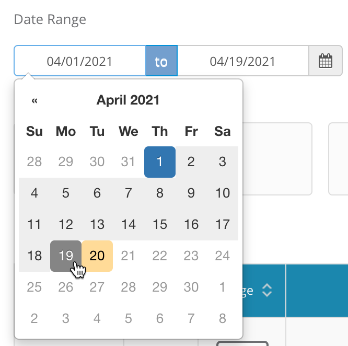Screen dimensions: 348x346
Task: Select March 28 from previous month
Action: tap(34, 162)
